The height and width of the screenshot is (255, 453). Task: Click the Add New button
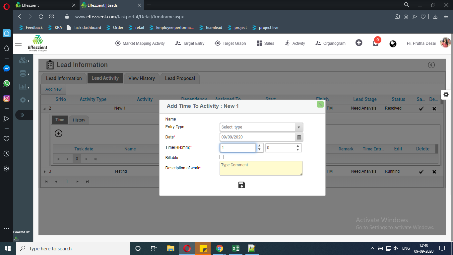(x=53, y=89)
